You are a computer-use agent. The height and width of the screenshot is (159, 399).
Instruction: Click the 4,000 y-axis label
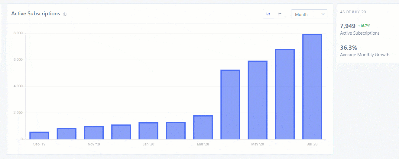click(18, 86)
